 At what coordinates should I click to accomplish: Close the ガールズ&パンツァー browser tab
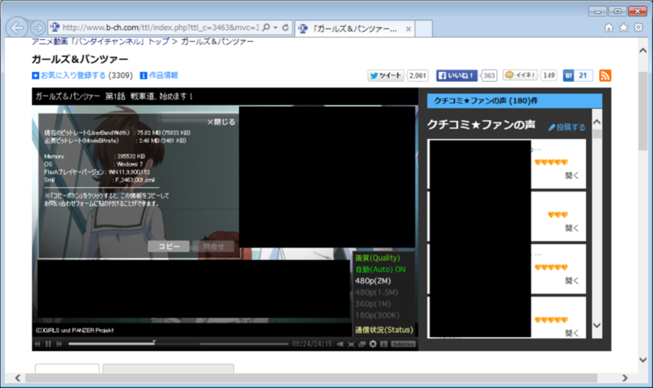tap(408, 29)
